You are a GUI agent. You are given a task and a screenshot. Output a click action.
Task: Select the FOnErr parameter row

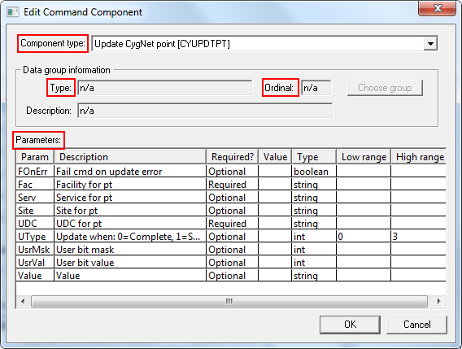(231, 172)
